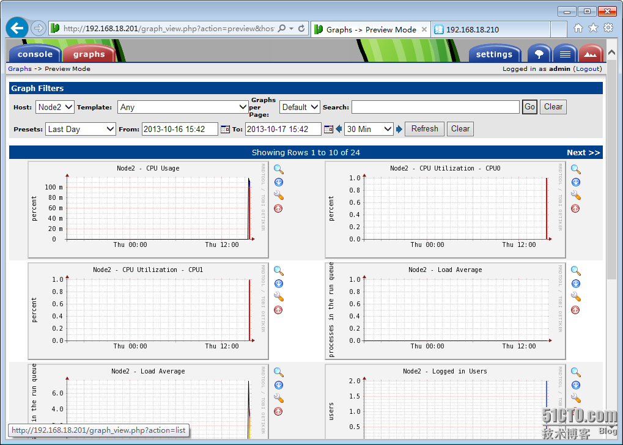Open CSV export for the Logged in Users graph

pyautogui.click(x=576, y=385)
